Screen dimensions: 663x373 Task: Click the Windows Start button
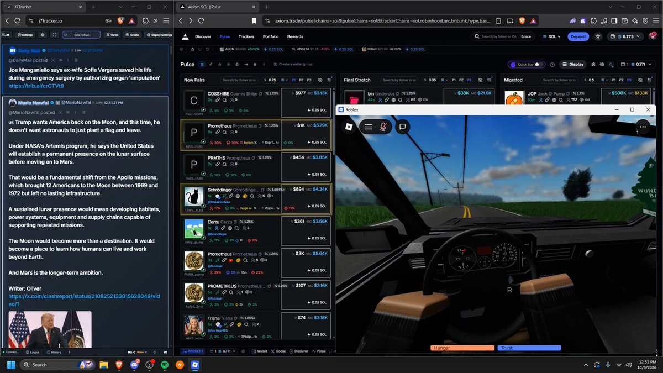point(10,365)
